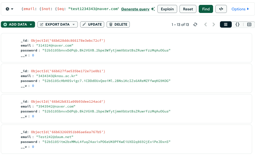Open the Generate query link
Screen dimensions: 255x155
point(135,9)
